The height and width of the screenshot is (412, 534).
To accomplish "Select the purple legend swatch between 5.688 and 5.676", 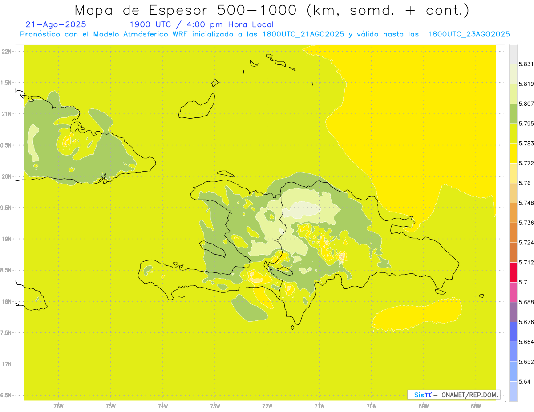I will 513,312.
